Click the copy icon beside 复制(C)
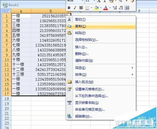157x129 pixels. tap(69, 26)
